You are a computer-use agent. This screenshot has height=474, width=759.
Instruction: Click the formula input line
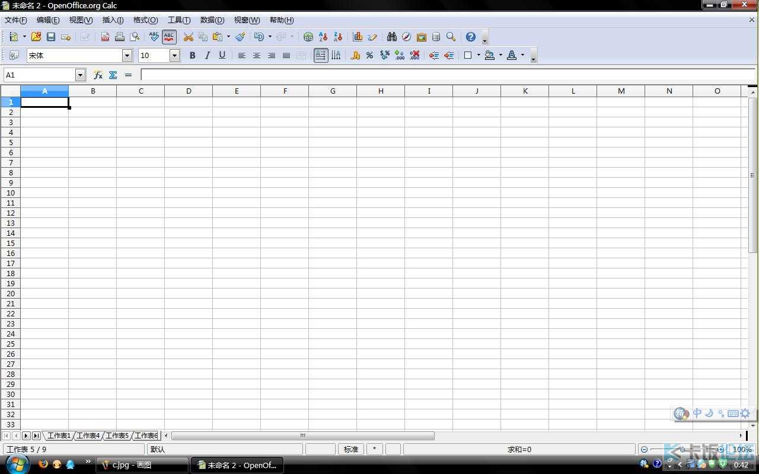coord(448,75)
